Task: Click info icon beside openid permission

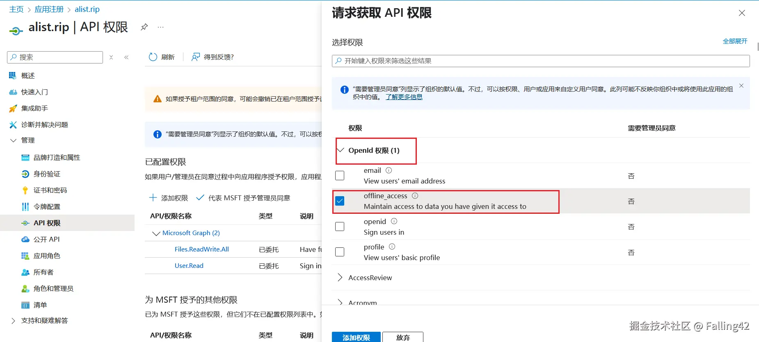Action: [394, 221]
